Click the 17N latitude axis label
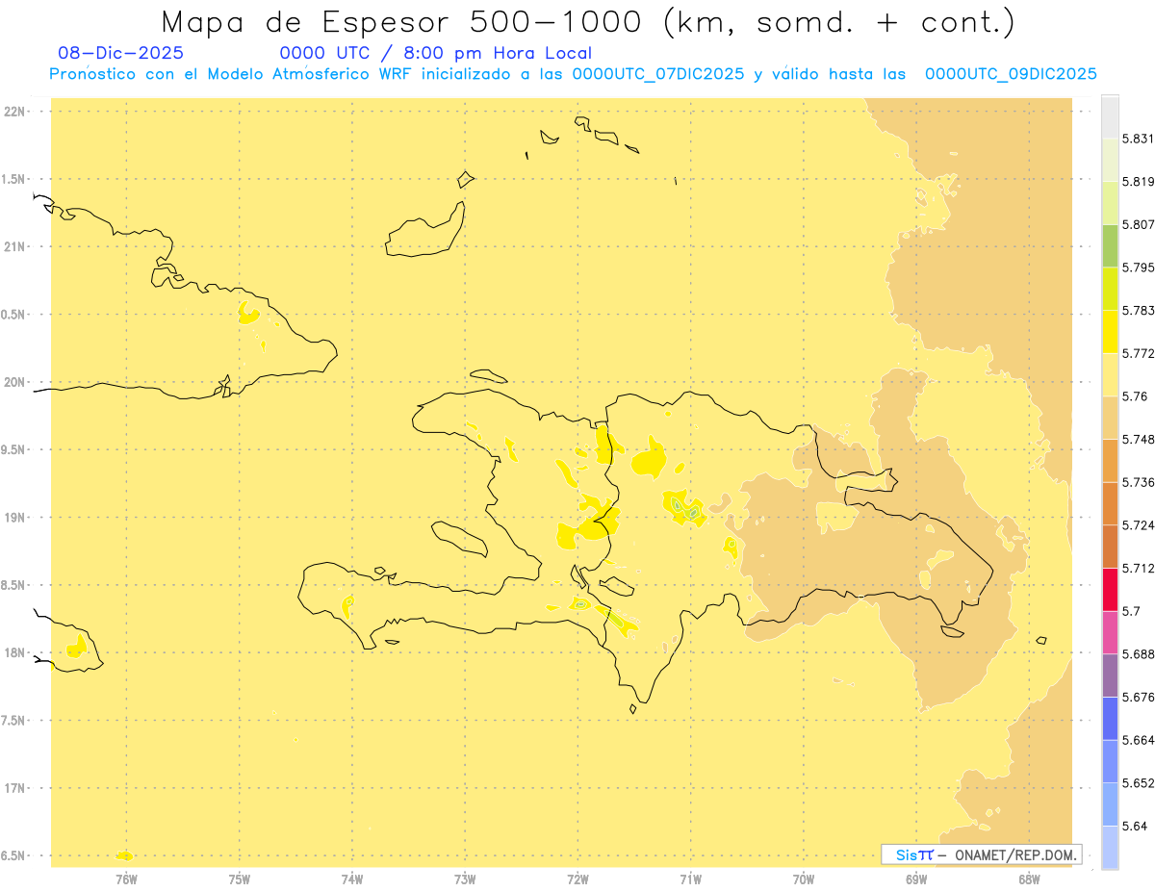1155x892 pixels. 13,788
